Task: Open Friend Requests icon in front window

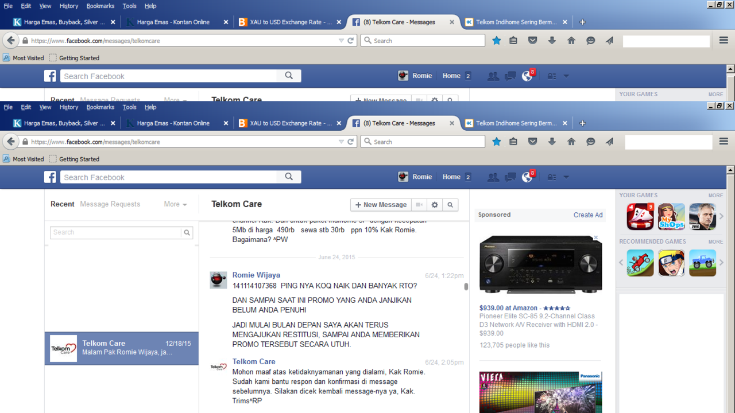Action: tap(493, 177)
